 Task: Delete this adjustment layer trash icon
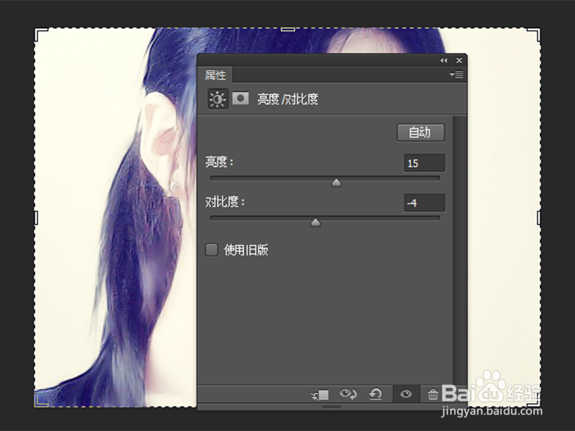(433, 394)
